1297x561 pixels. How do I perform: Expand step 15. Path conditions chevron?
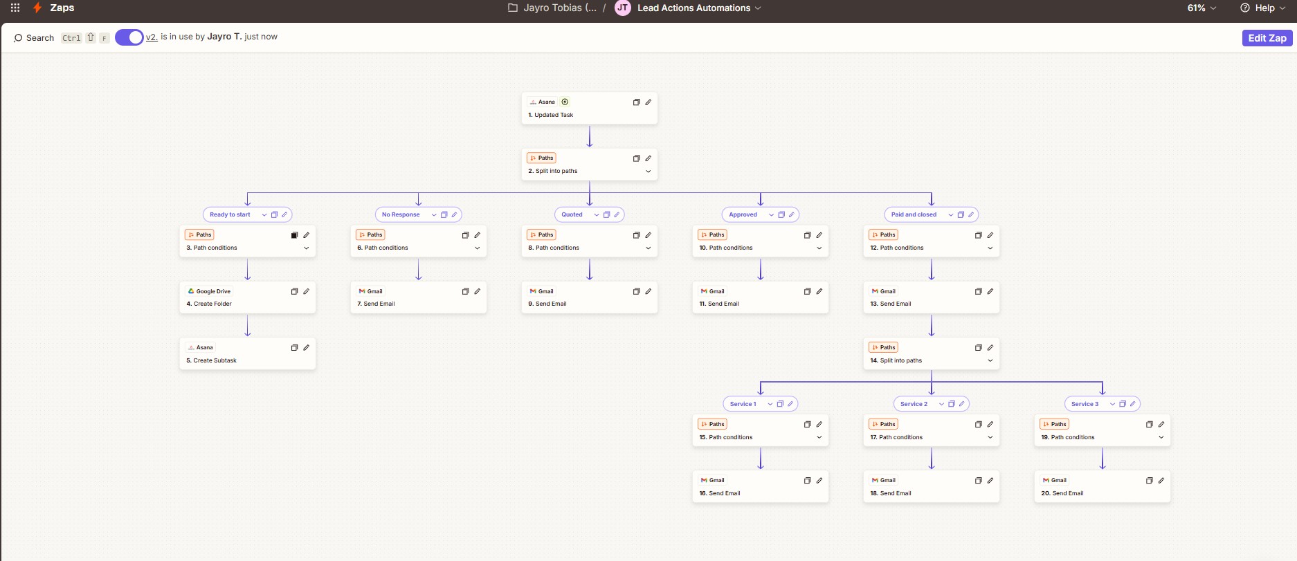point(819,438)
